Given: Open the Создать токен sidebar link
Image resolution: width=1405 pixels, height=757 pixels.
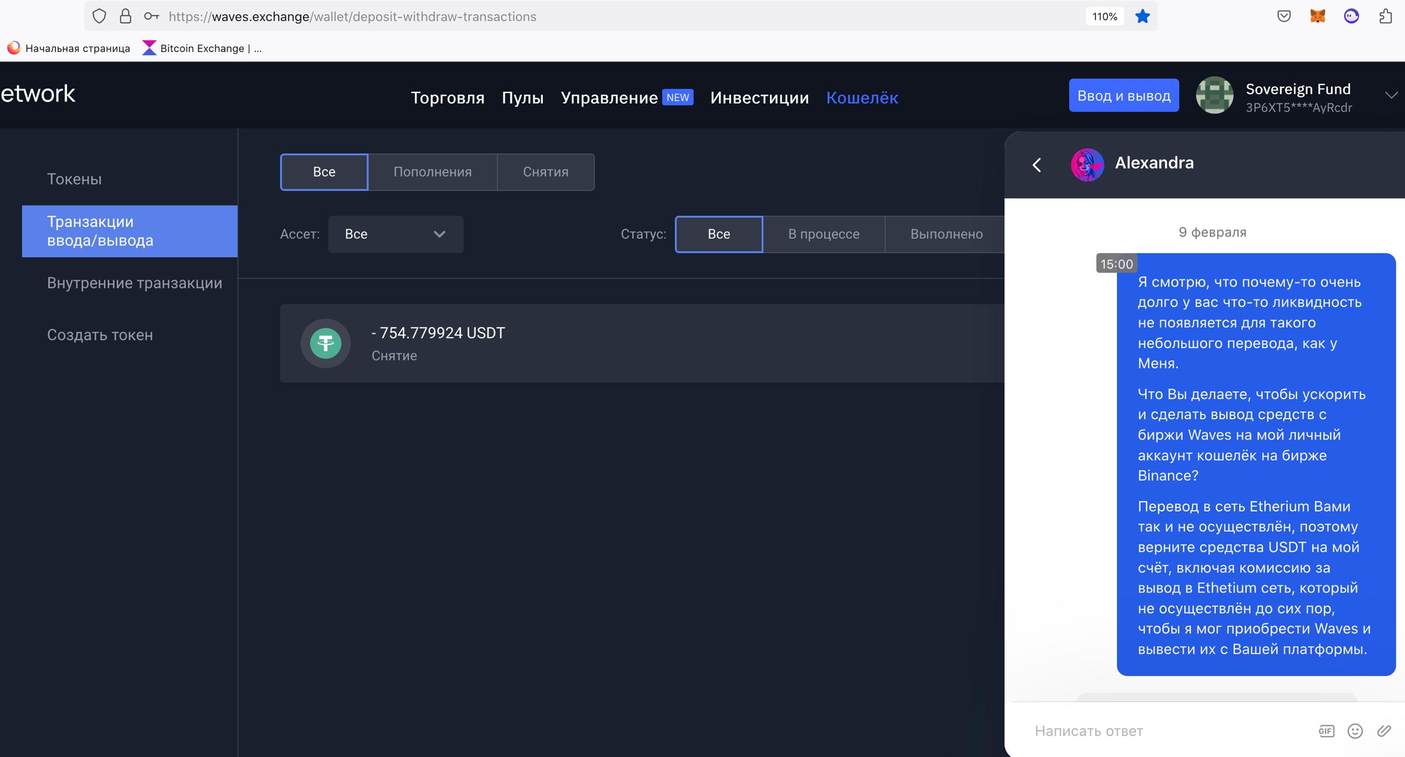Looking at the screenshot, I should (100, 335).
